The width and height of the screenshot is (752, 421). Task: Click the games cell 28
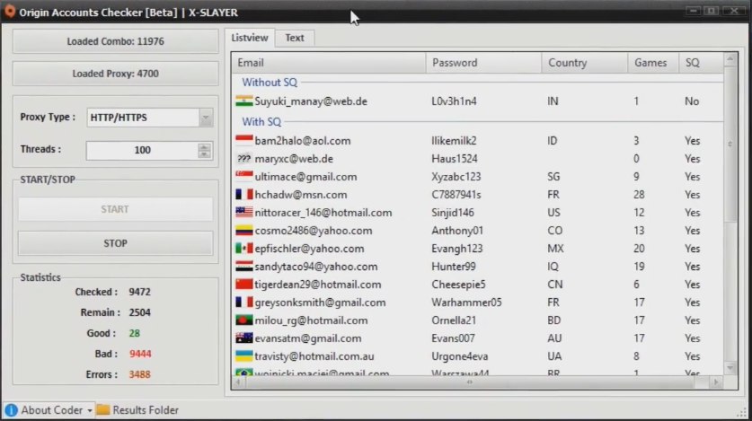click(638, 195)
